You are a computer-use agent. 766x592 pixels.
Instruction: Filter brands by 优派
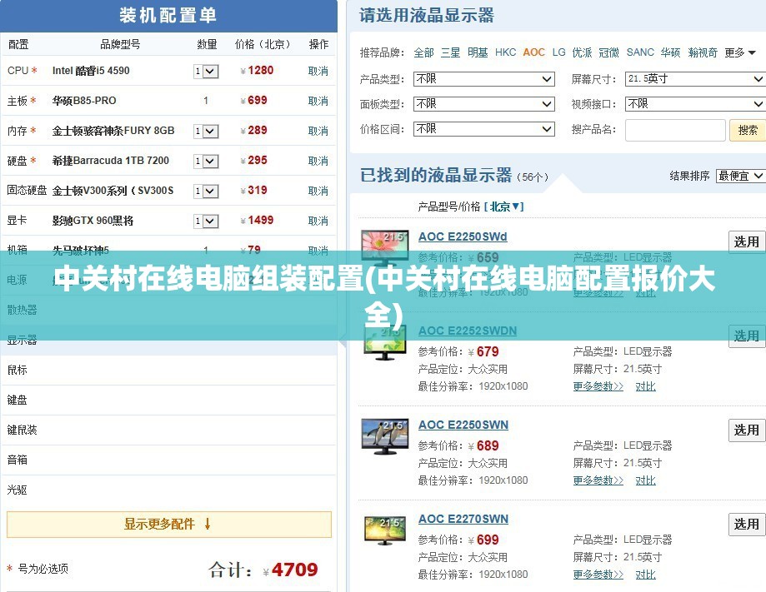(582, 52)
